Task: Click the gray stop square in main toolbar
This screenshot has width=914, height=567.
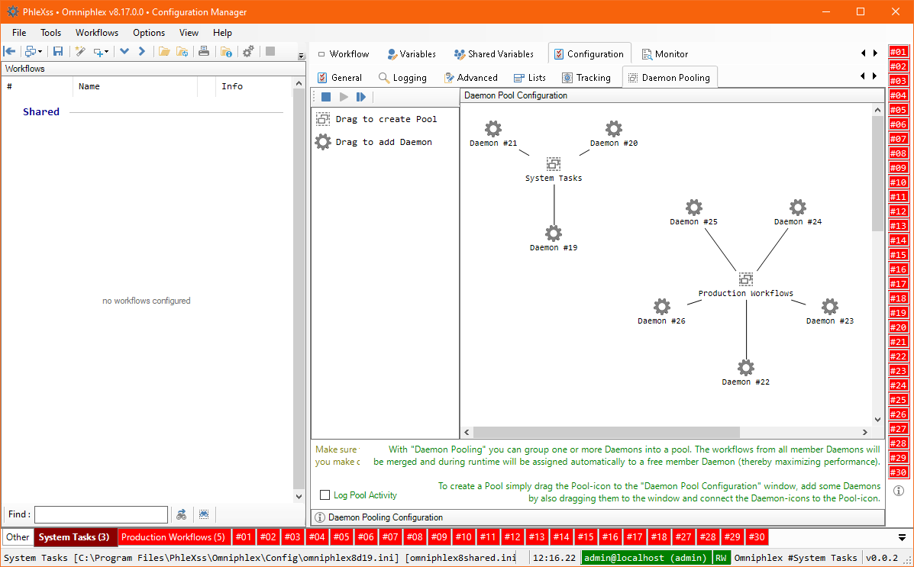Action: click(x=270, y=51)
